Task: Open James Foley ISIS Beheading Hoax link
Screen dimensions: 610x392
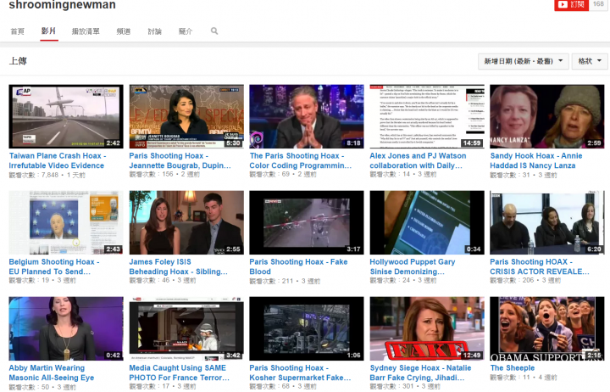Action: pyautogui.click(x=178, y=266)
